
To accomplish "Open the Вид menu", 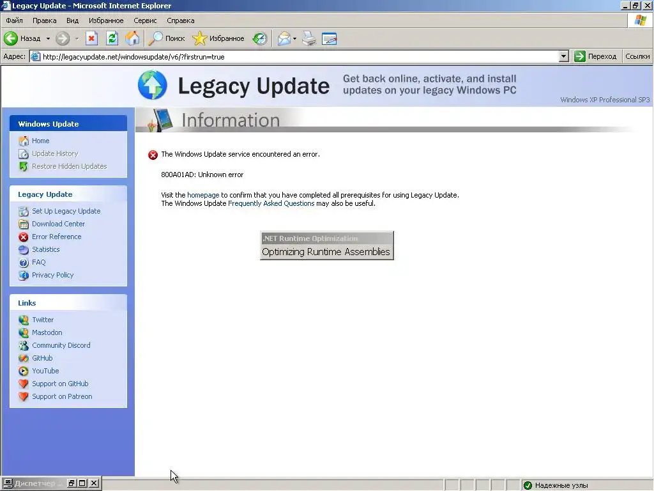I will click(72, 20).
